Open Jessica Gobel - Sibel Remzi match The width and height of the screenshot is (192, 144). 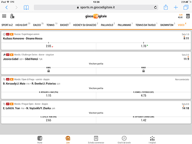click(x=22, y=59)
